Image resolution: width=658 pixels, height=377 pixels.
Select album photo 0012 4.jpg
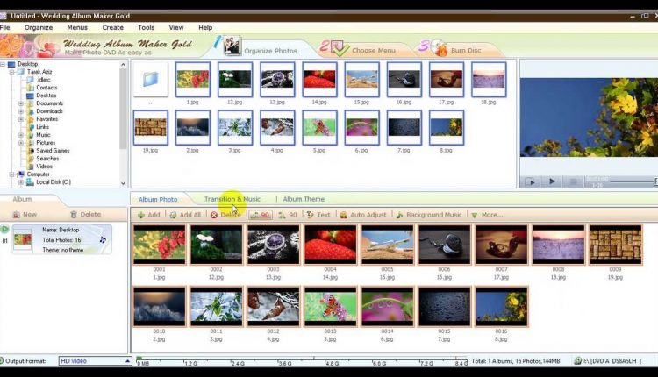273,307
